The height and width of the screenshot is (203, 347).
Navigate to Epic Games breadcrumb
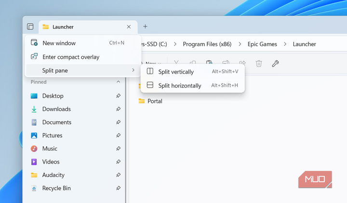coord(262,44)
